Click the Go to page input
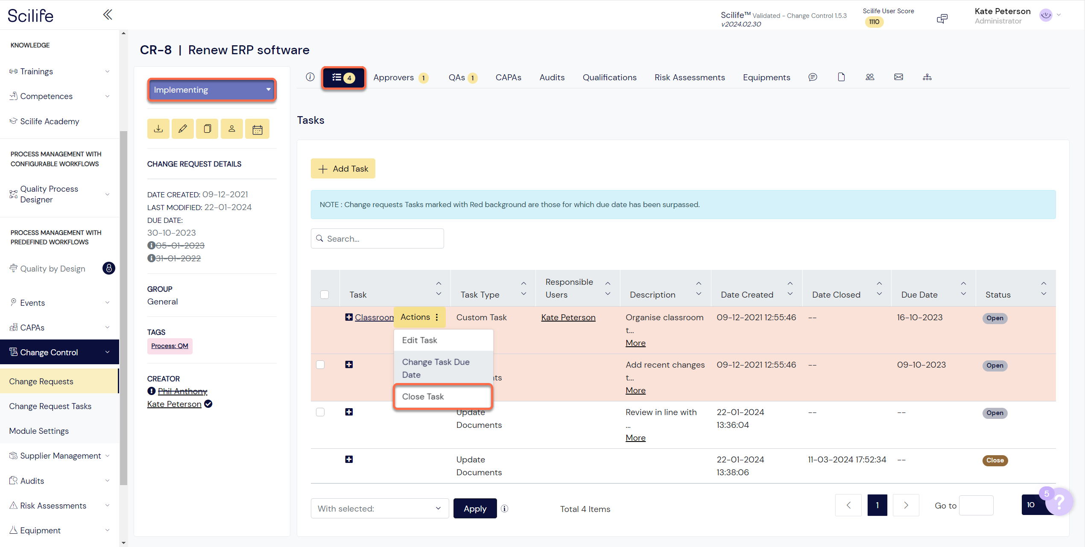 pyautogui.click(x=976, y=505)
